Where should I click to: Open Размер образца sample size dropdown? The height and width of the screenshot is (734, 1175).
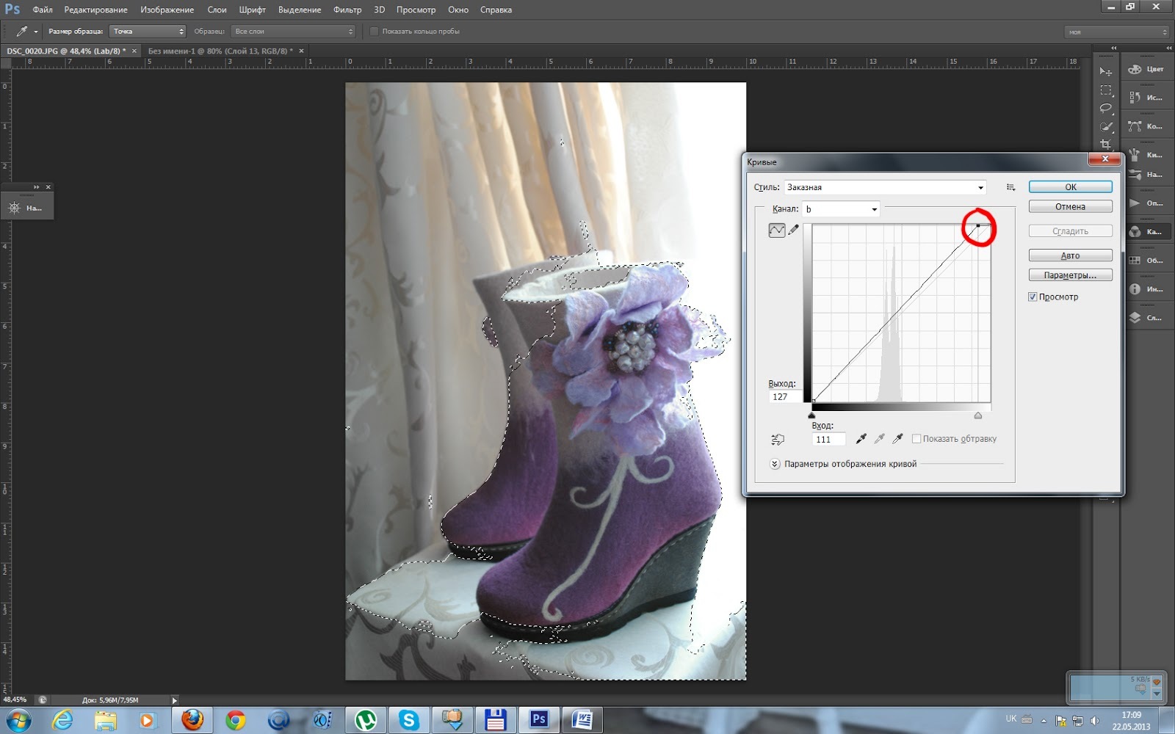[148, 31]
